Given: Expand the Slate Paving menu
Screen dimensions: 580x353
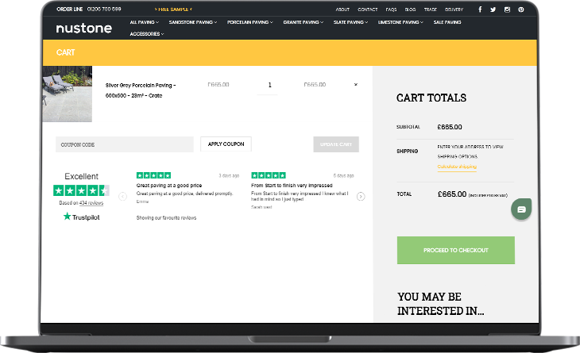Looking at the screenshot, I should [350, 22].
